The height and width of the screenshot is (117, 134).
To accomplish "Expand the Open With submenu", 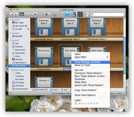I will [x=91, y=57].
